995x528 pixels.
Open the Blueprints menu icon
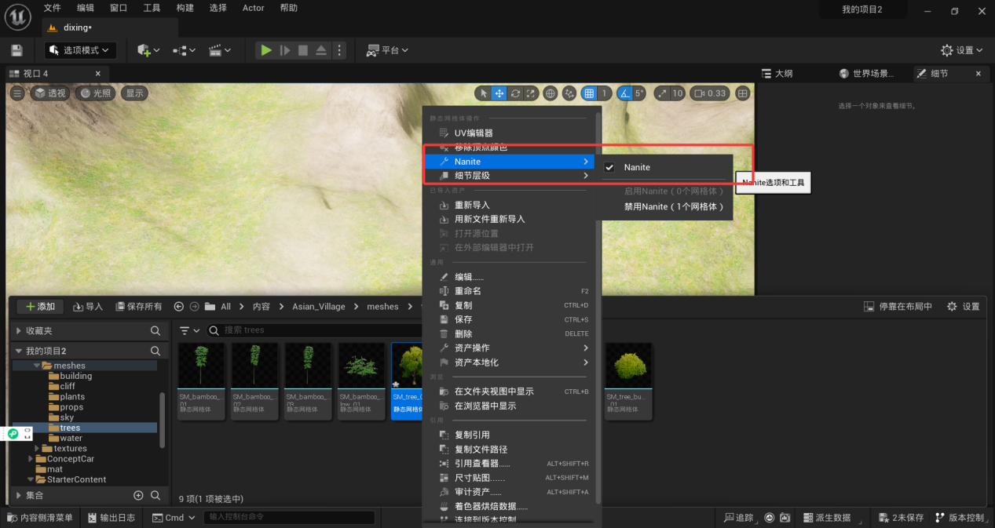(184, 50)
